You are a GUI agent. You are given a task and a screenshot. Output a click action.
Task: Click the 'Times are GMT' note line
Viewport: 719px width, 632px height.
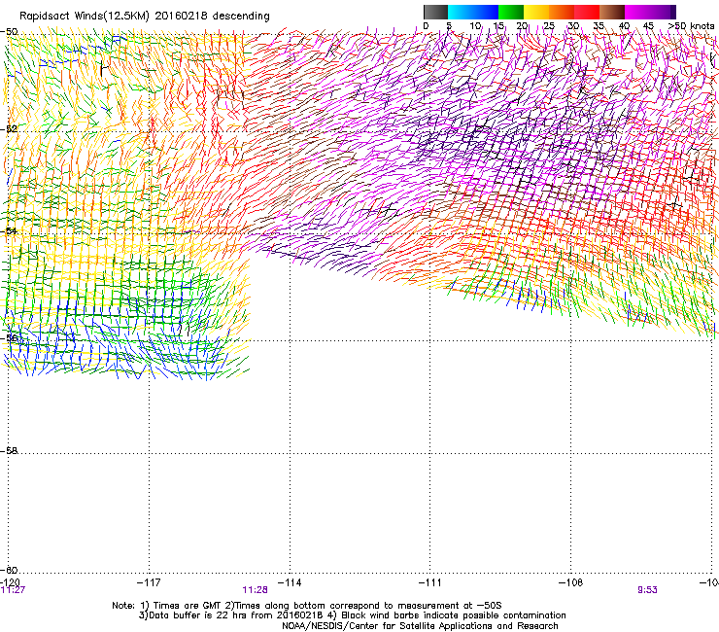[x=307, y=606]
